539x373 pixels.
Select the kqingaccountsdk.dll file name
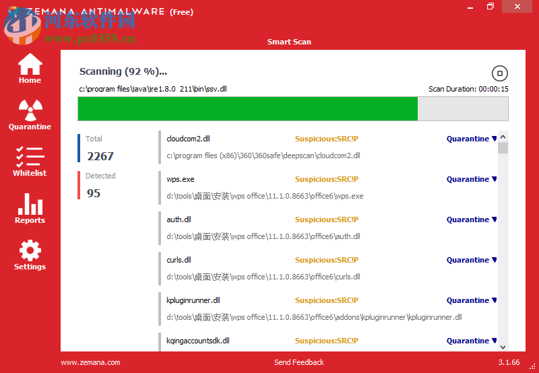pos(198,341)
